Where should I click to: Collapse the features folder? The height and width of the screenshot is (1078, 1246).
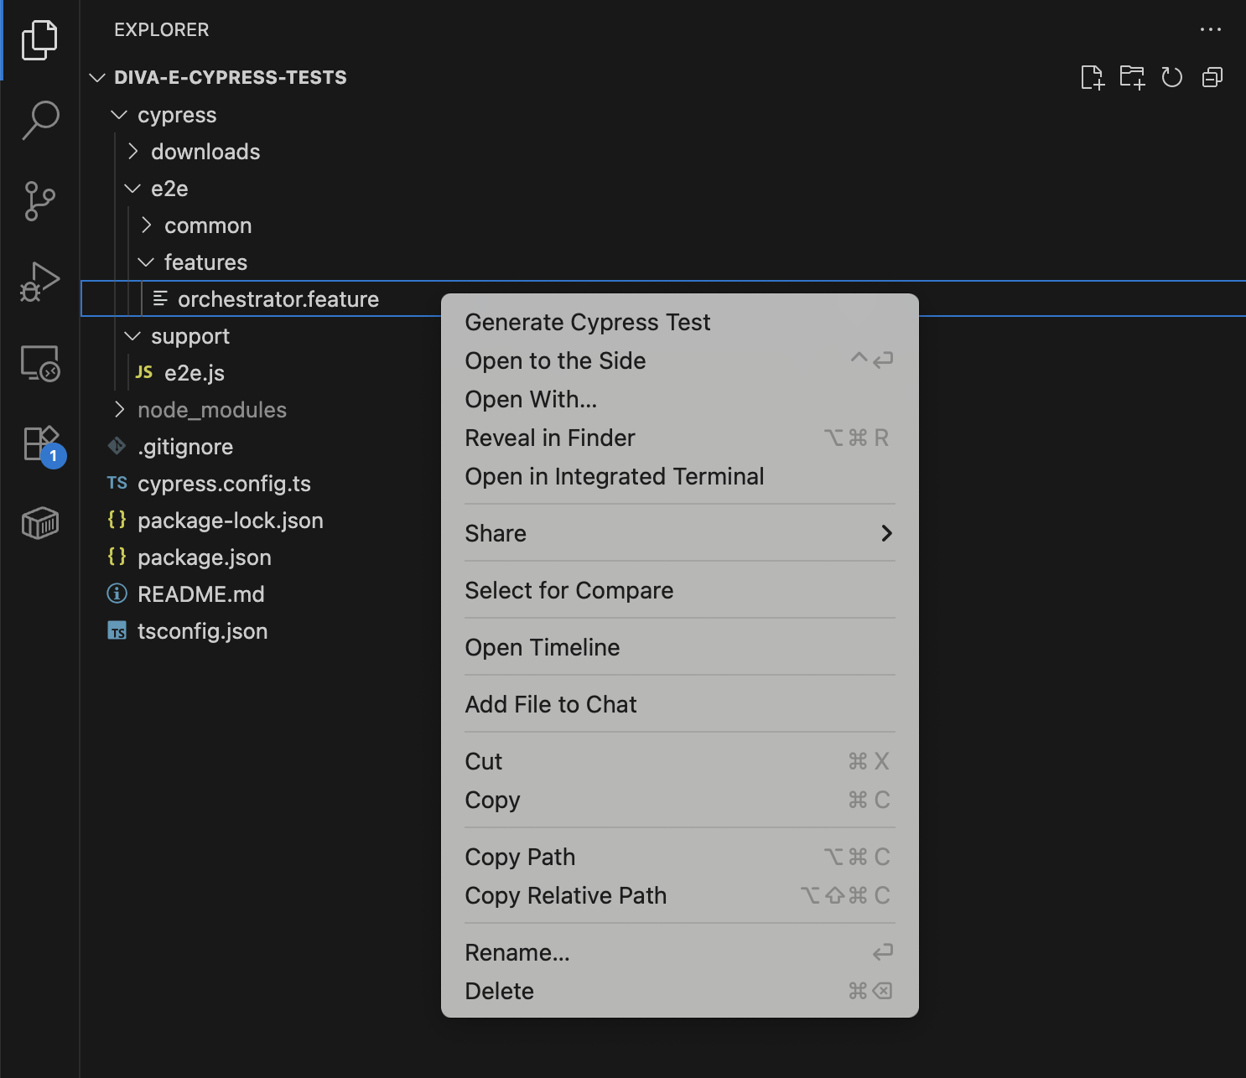pos(205,262)
